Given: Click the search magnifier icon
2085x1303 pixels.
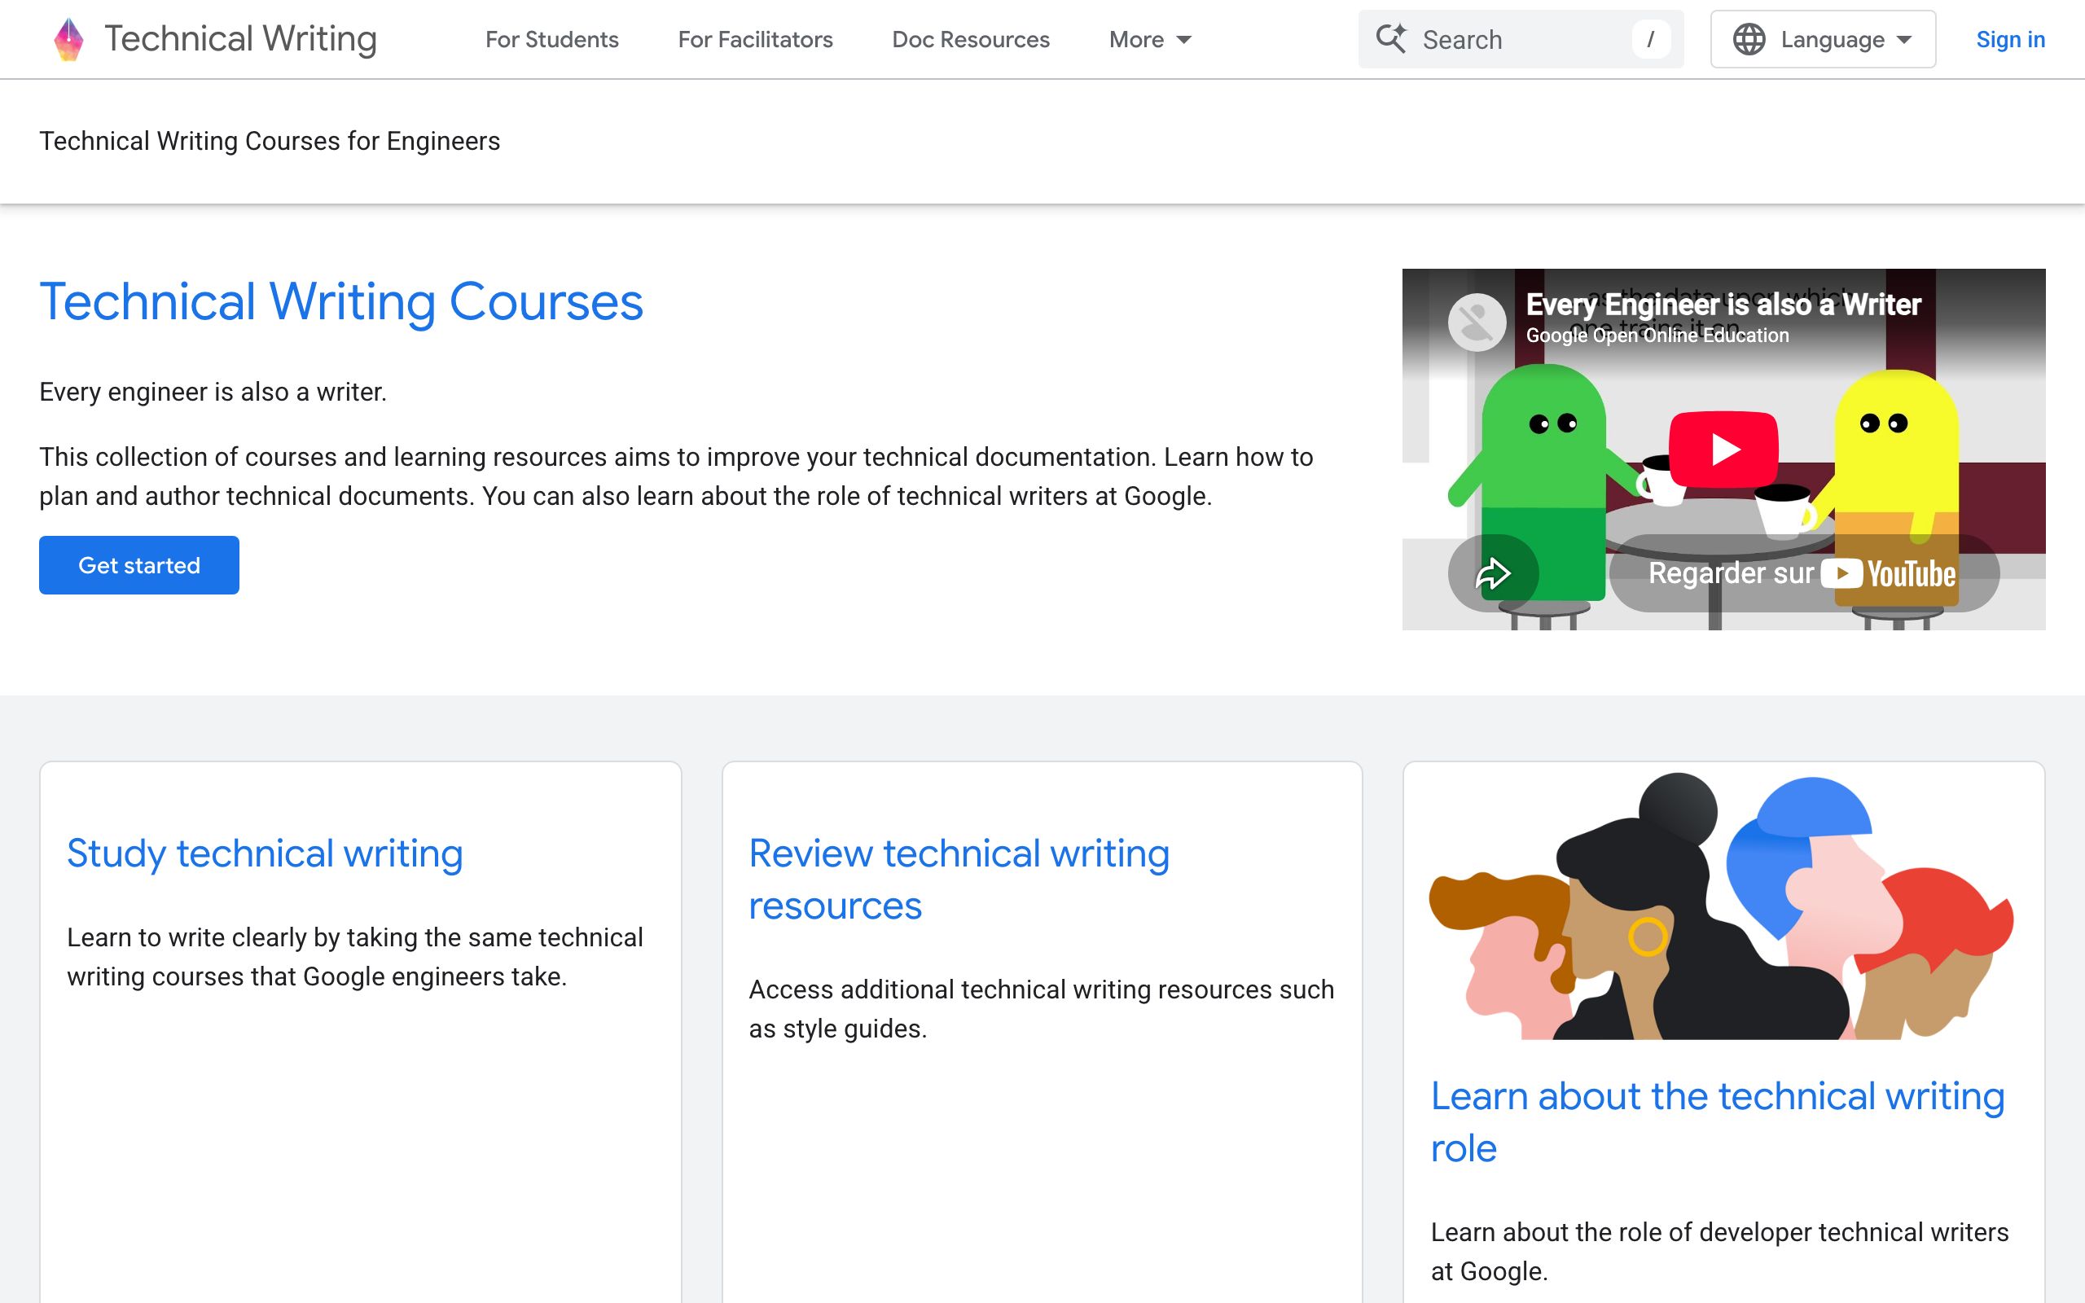Looking at the screenshot, I should pos(1390,39).
